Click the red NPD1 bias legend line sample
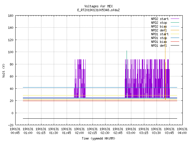The height and width of the screenshot is (141, 188). click(x=175, y=42)
